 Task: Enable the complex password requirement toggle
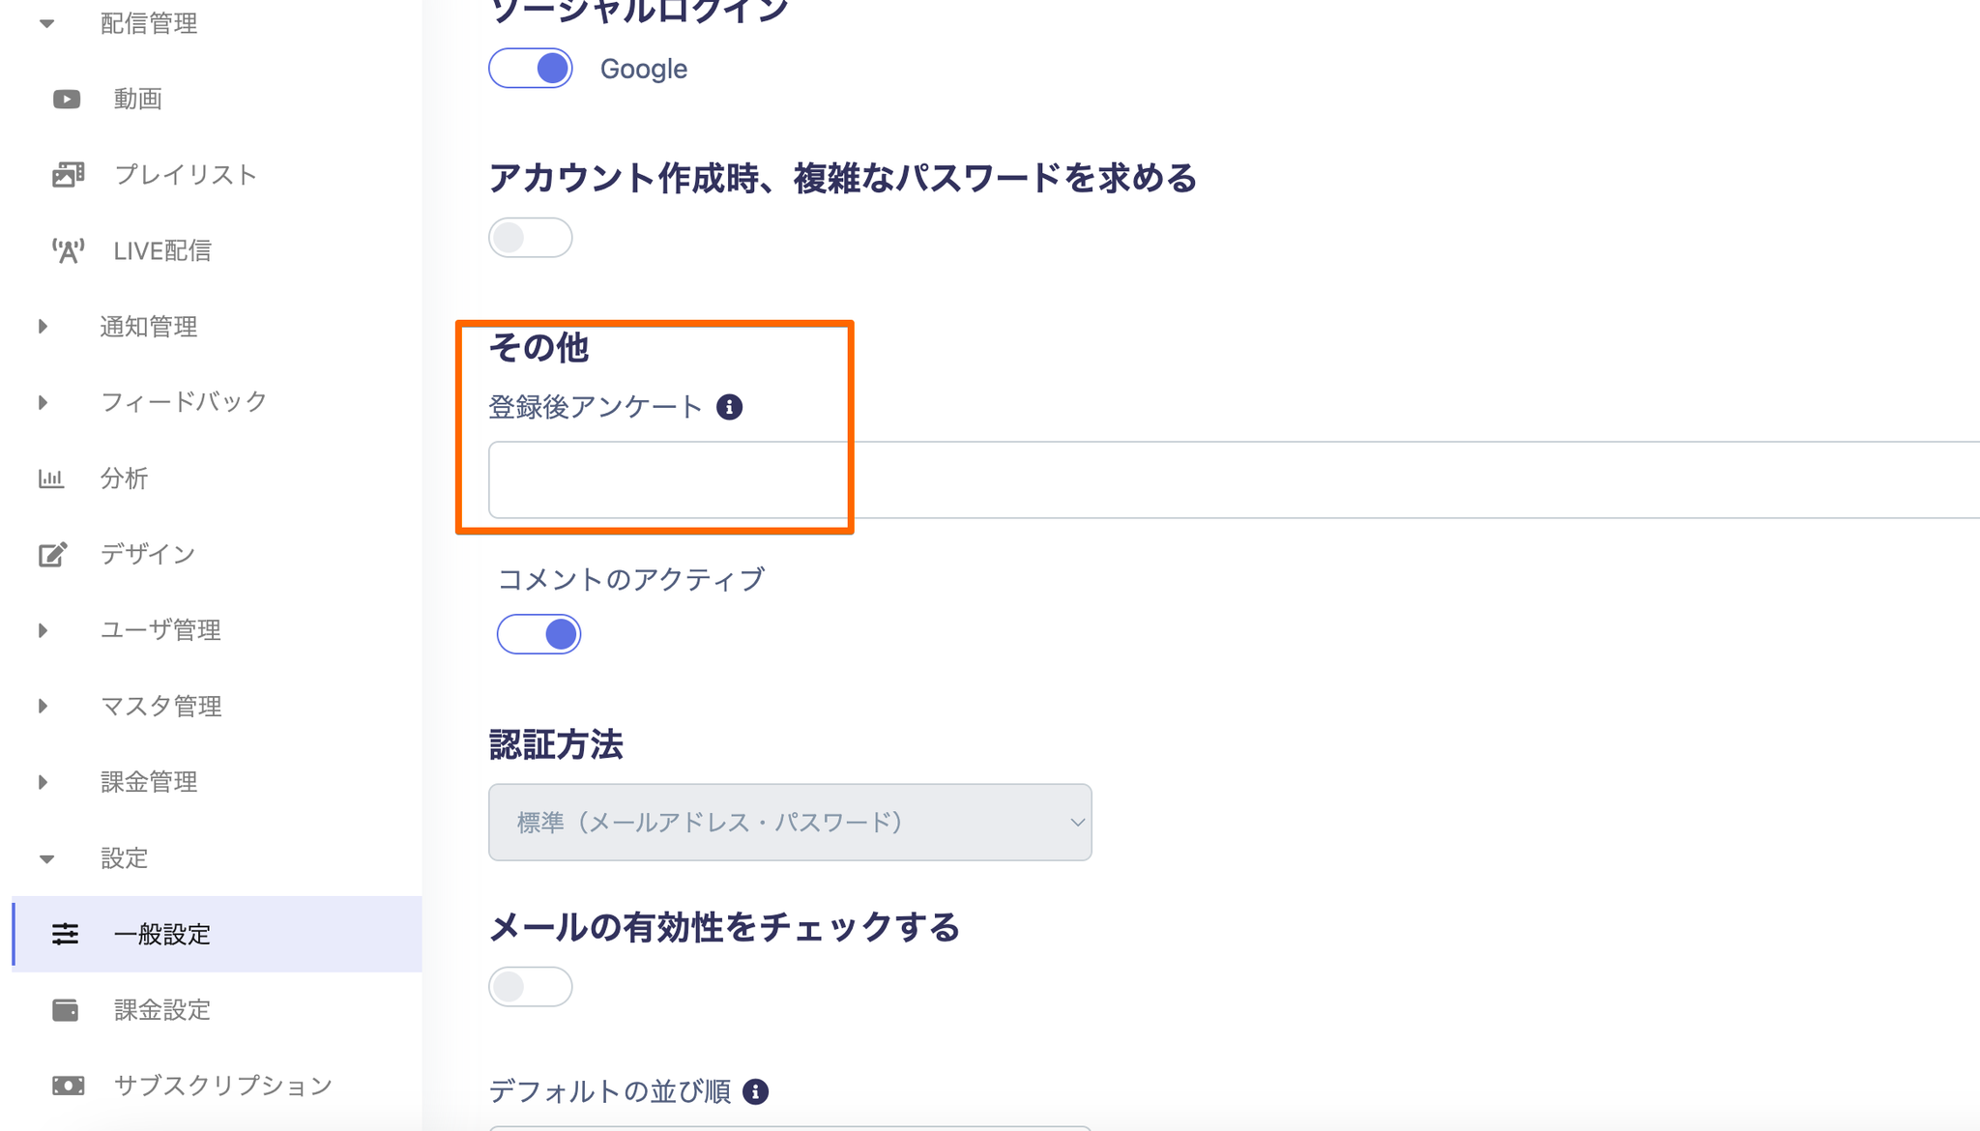pyautogui.click(x=531, y=238)
